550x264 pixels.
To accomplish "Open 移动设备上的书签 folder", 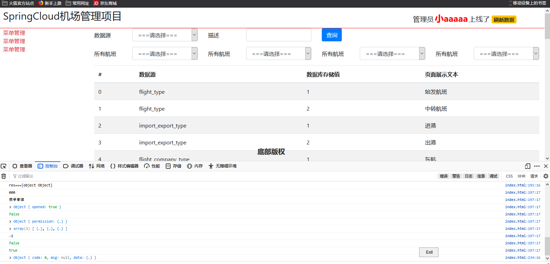I will [x=528, y=3].
